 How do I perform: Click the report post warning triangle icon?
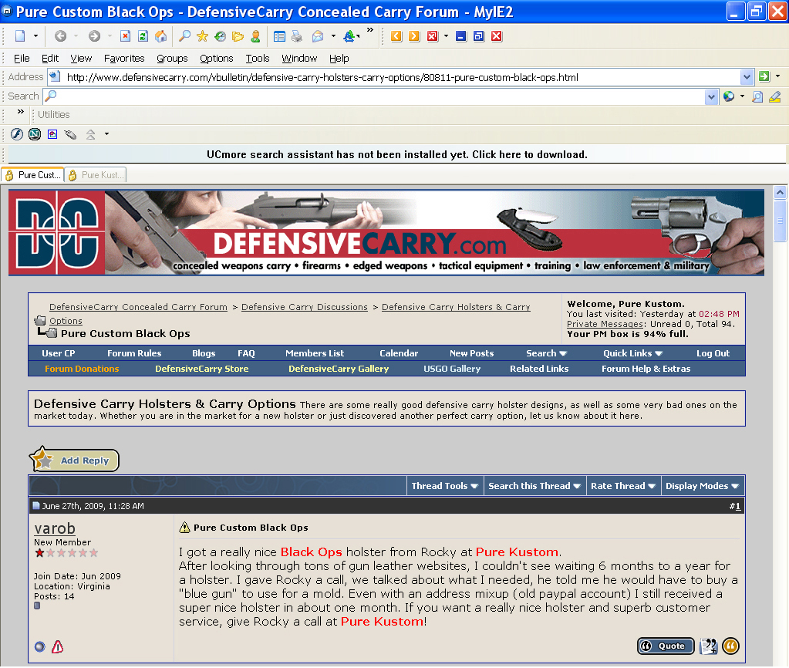pos(57,647)
